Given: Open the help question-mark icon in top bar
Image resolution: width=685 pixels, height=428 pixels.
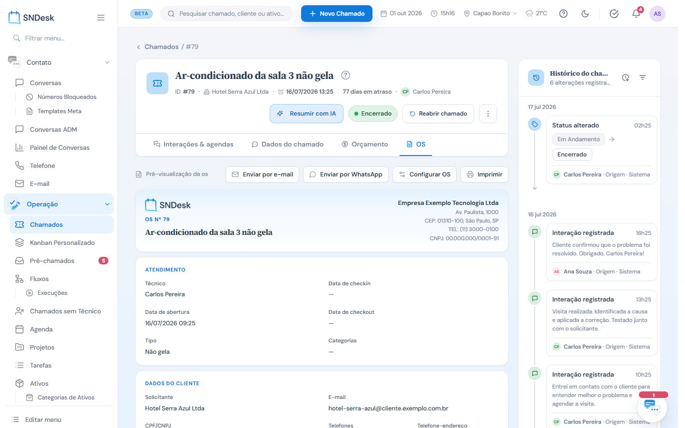Looking at the screenshot, I should point(563,14).
